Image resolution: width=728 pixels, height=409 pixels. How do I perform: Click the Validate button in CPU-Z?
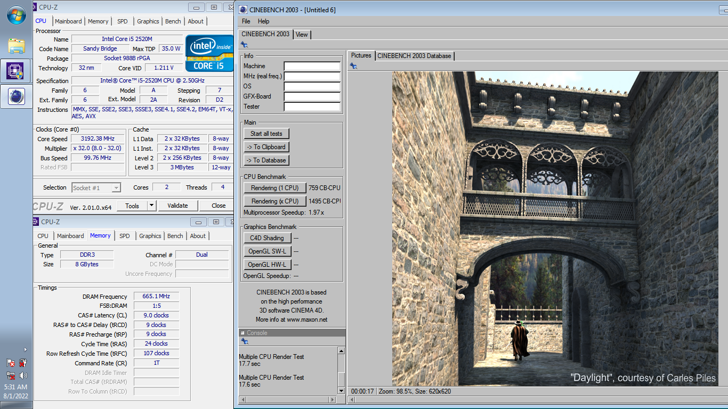177,206
